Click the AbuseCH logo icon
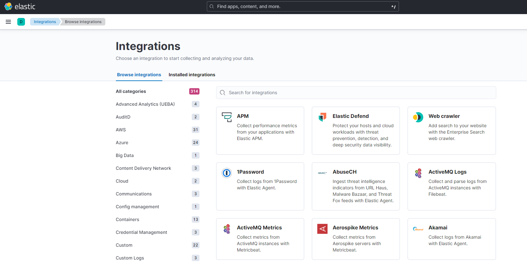 (x=322, y=173)
